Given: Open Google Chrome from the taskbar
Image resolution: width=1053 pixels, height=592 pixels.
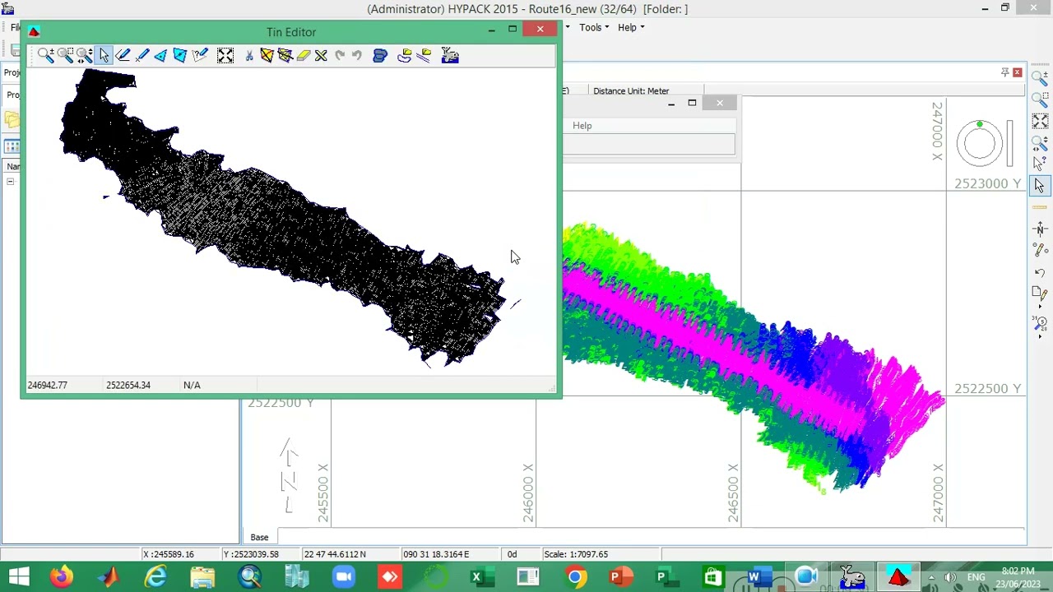Looking at the screenshot, I should pos(576,576).
